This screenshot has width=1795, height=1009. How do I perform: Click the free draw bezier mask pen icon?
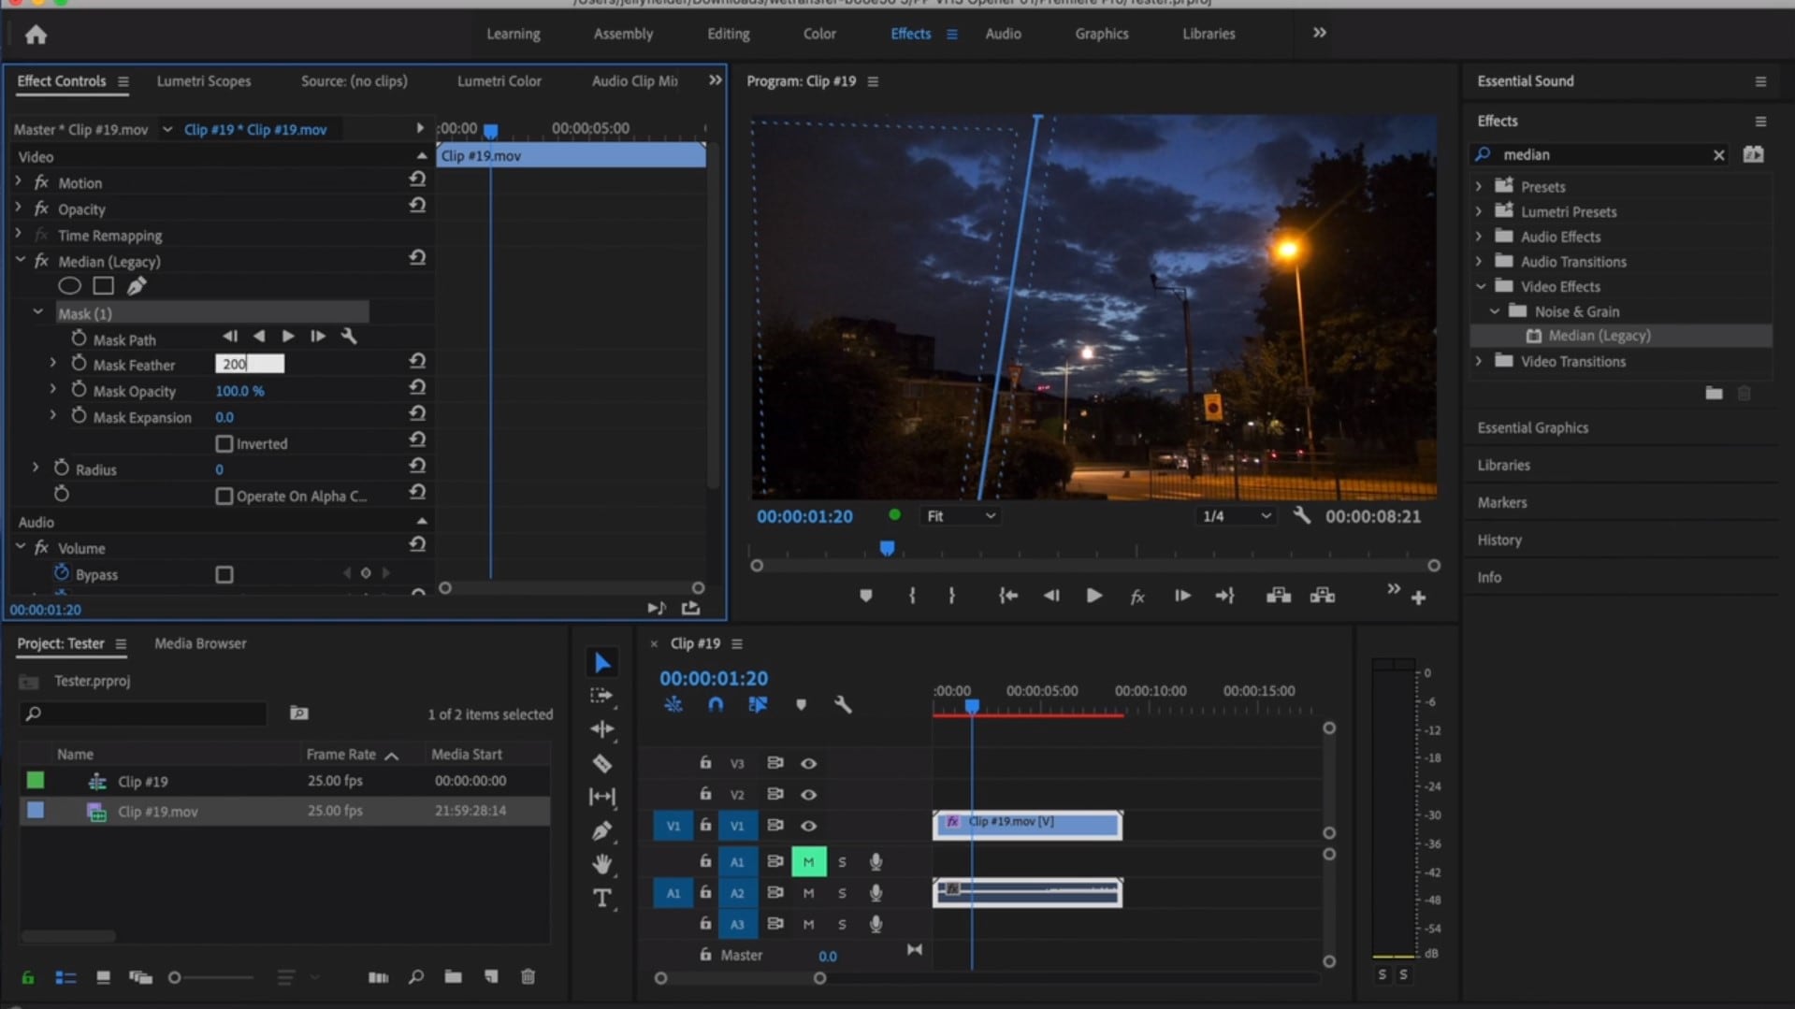point(137,286)
